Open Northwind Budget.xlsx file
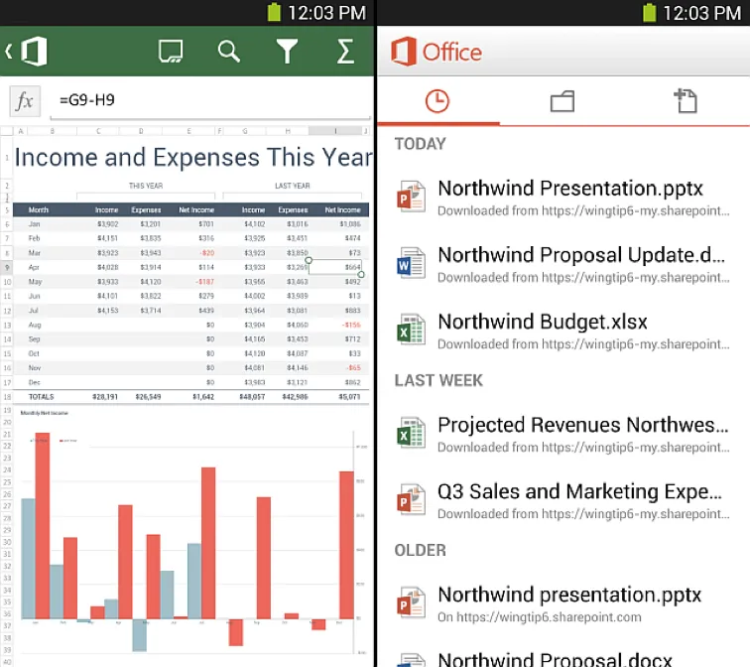 [542, 331]
